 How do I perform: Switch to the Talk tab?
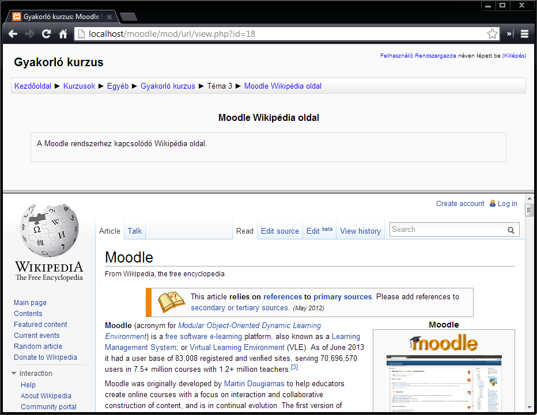tap(135, 231)
